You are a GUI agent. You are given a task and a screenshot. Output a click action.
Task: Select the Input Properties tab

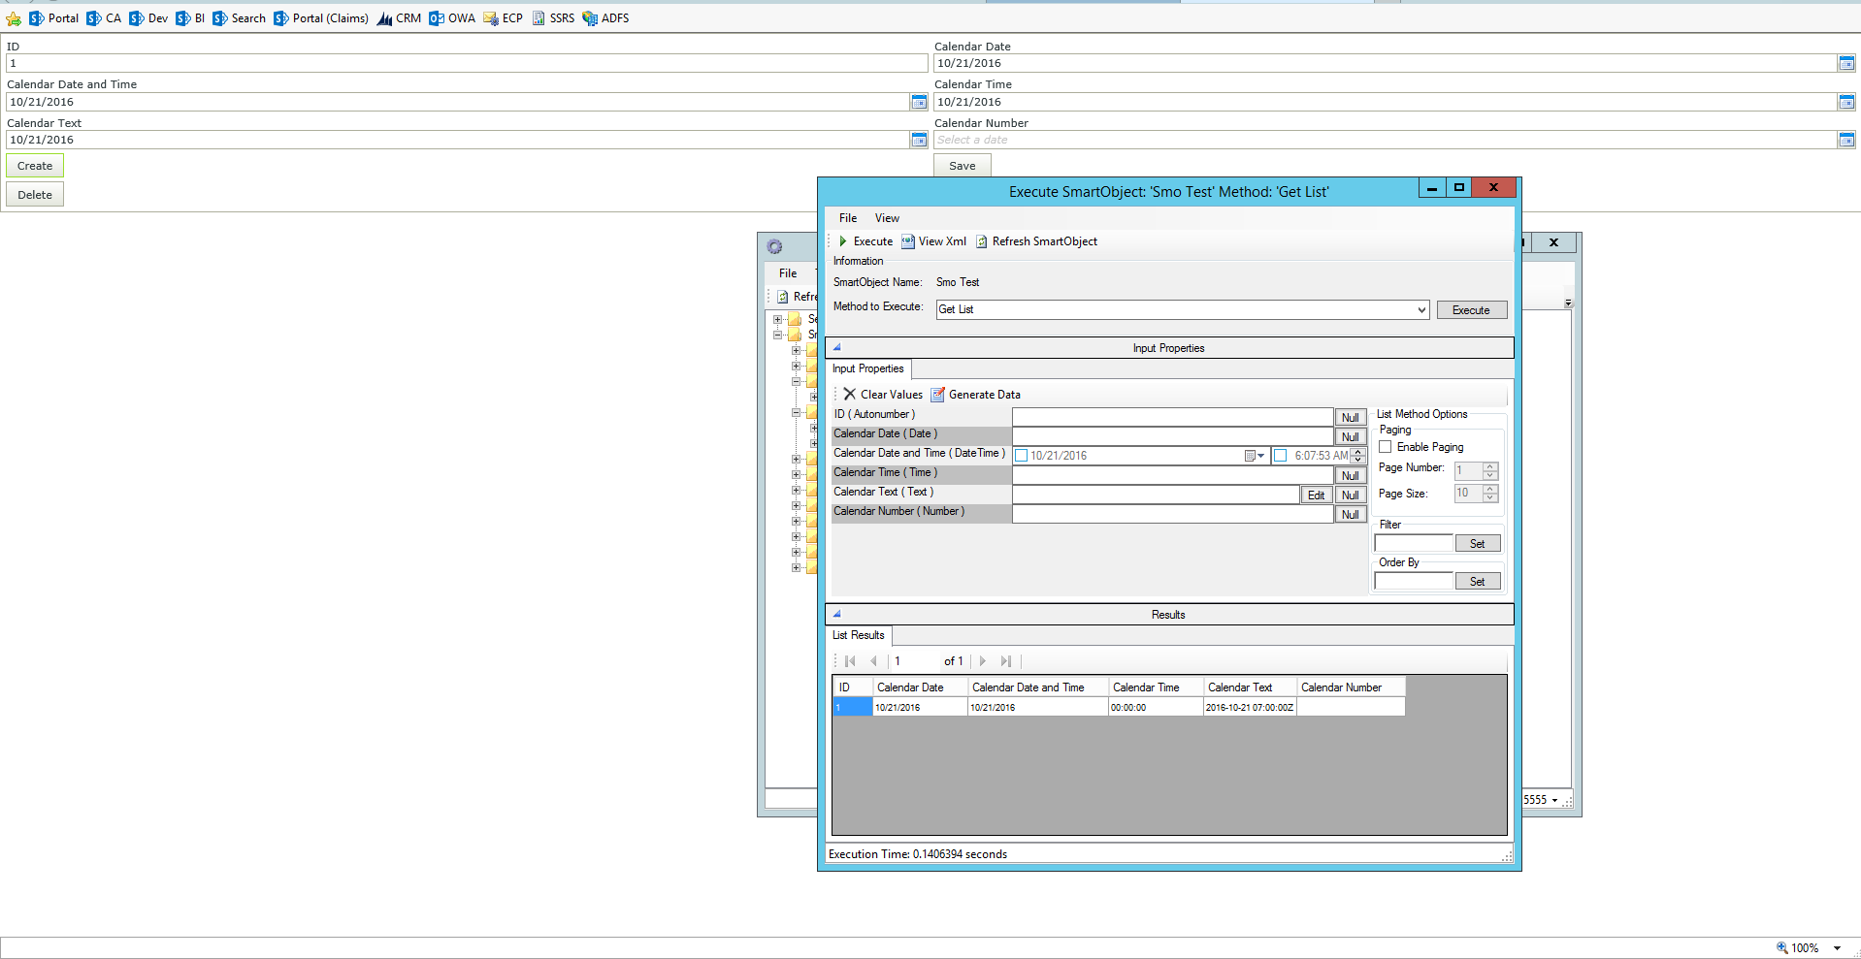868,368
